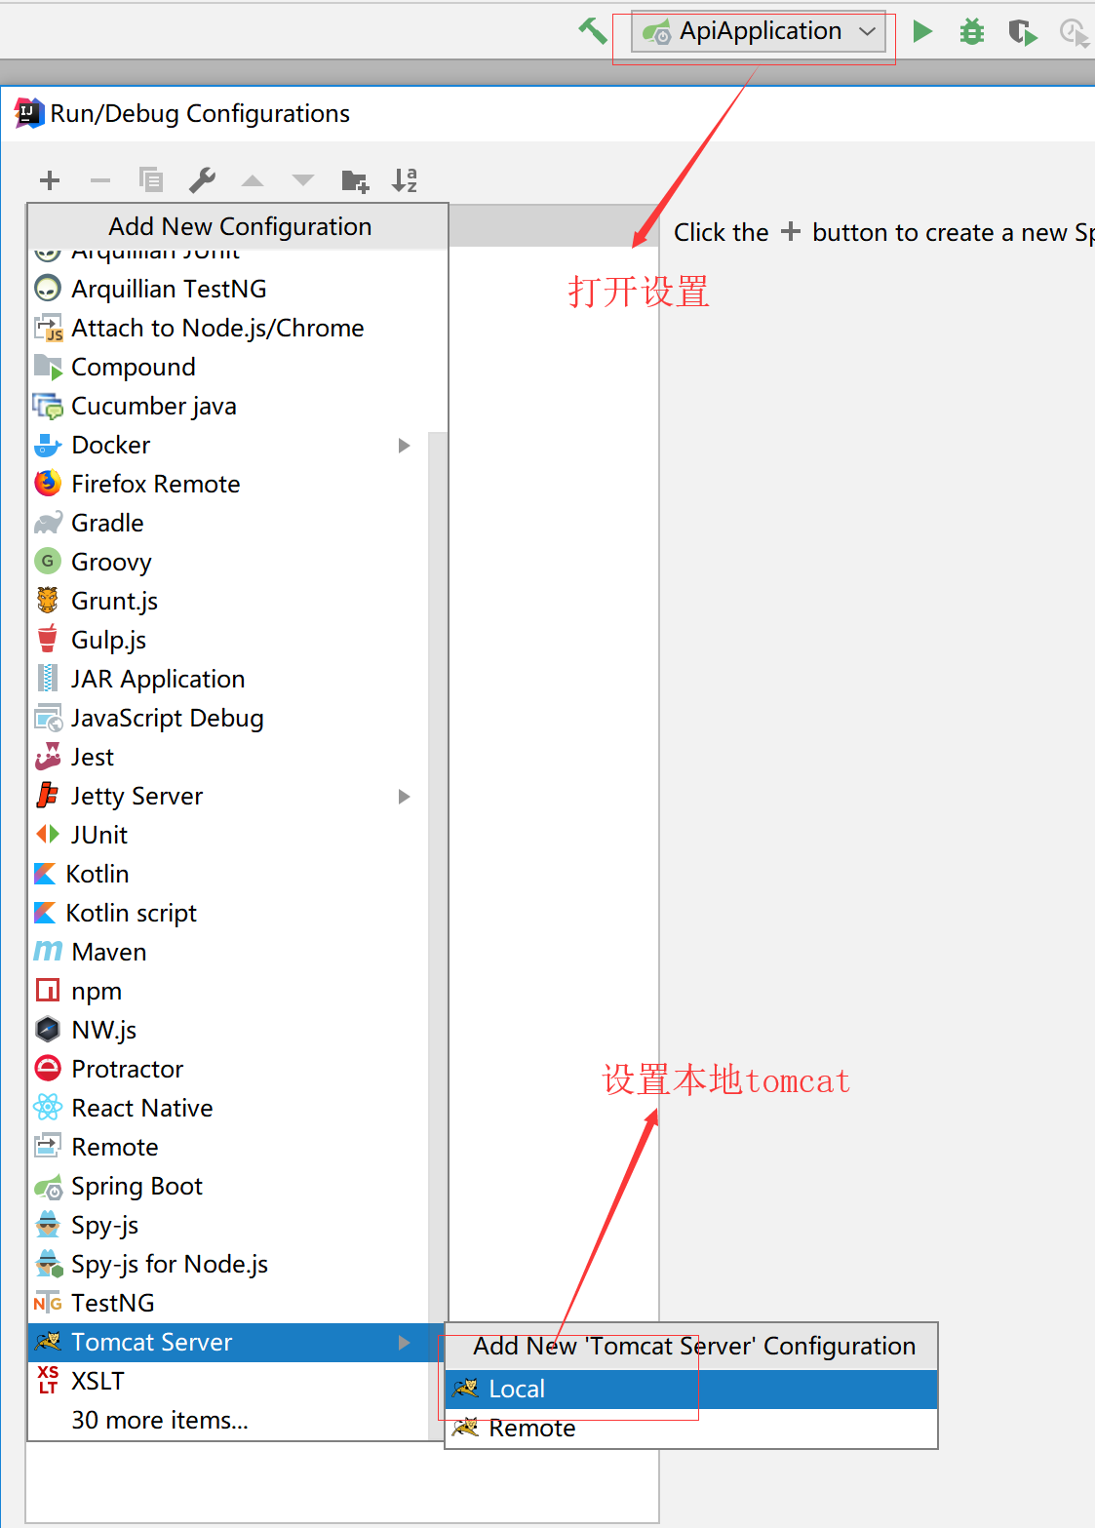Select Spy-js configuration type
This screenshot has width=1095, height=1528.
coord(228,1225)
